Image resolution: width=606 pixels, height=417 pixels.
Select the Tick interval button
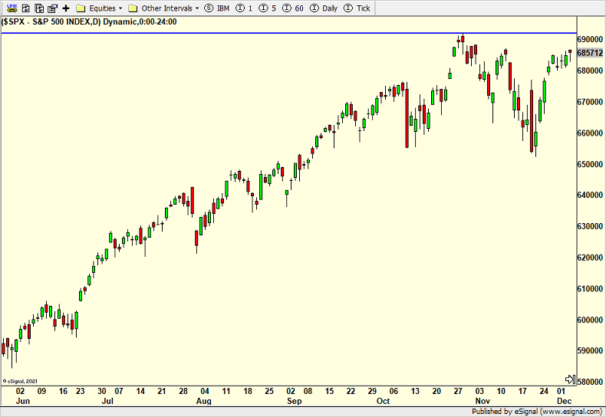[x=357, y=8]
